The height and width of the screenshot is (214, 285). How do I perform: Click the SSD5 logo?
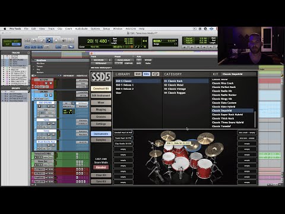[101, 77]
